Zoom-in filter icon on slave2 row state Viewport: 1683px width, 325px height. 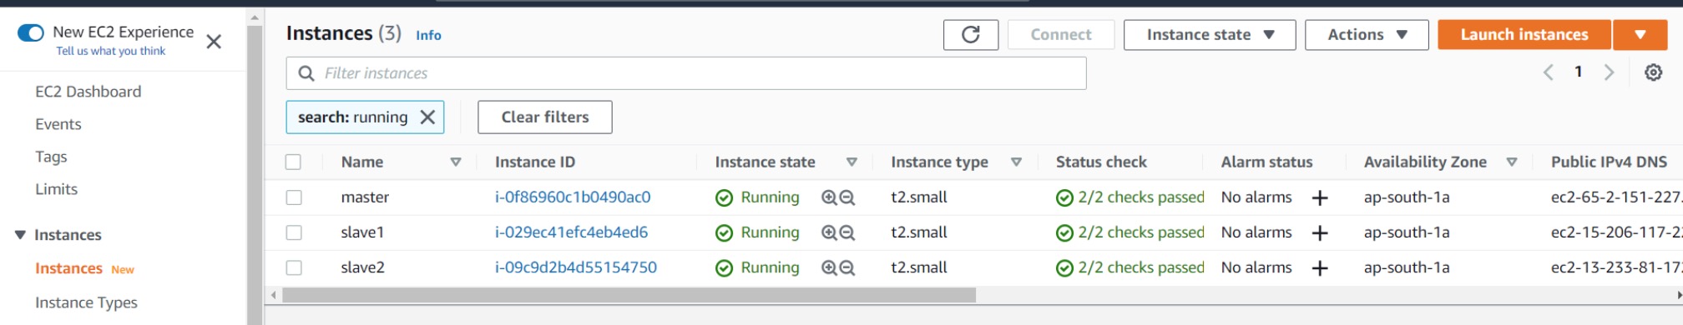pos(829,267)
